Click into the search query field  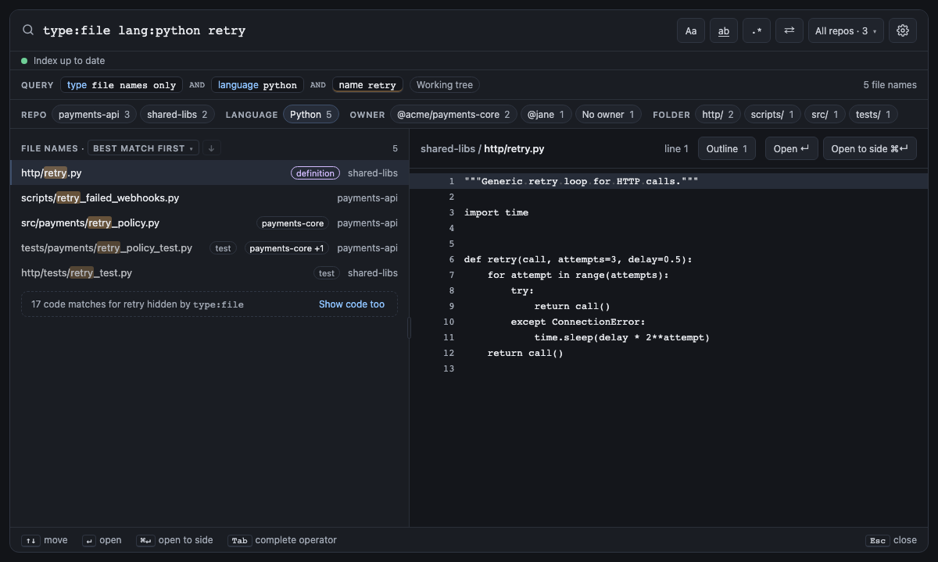click(x=352, y=30)
